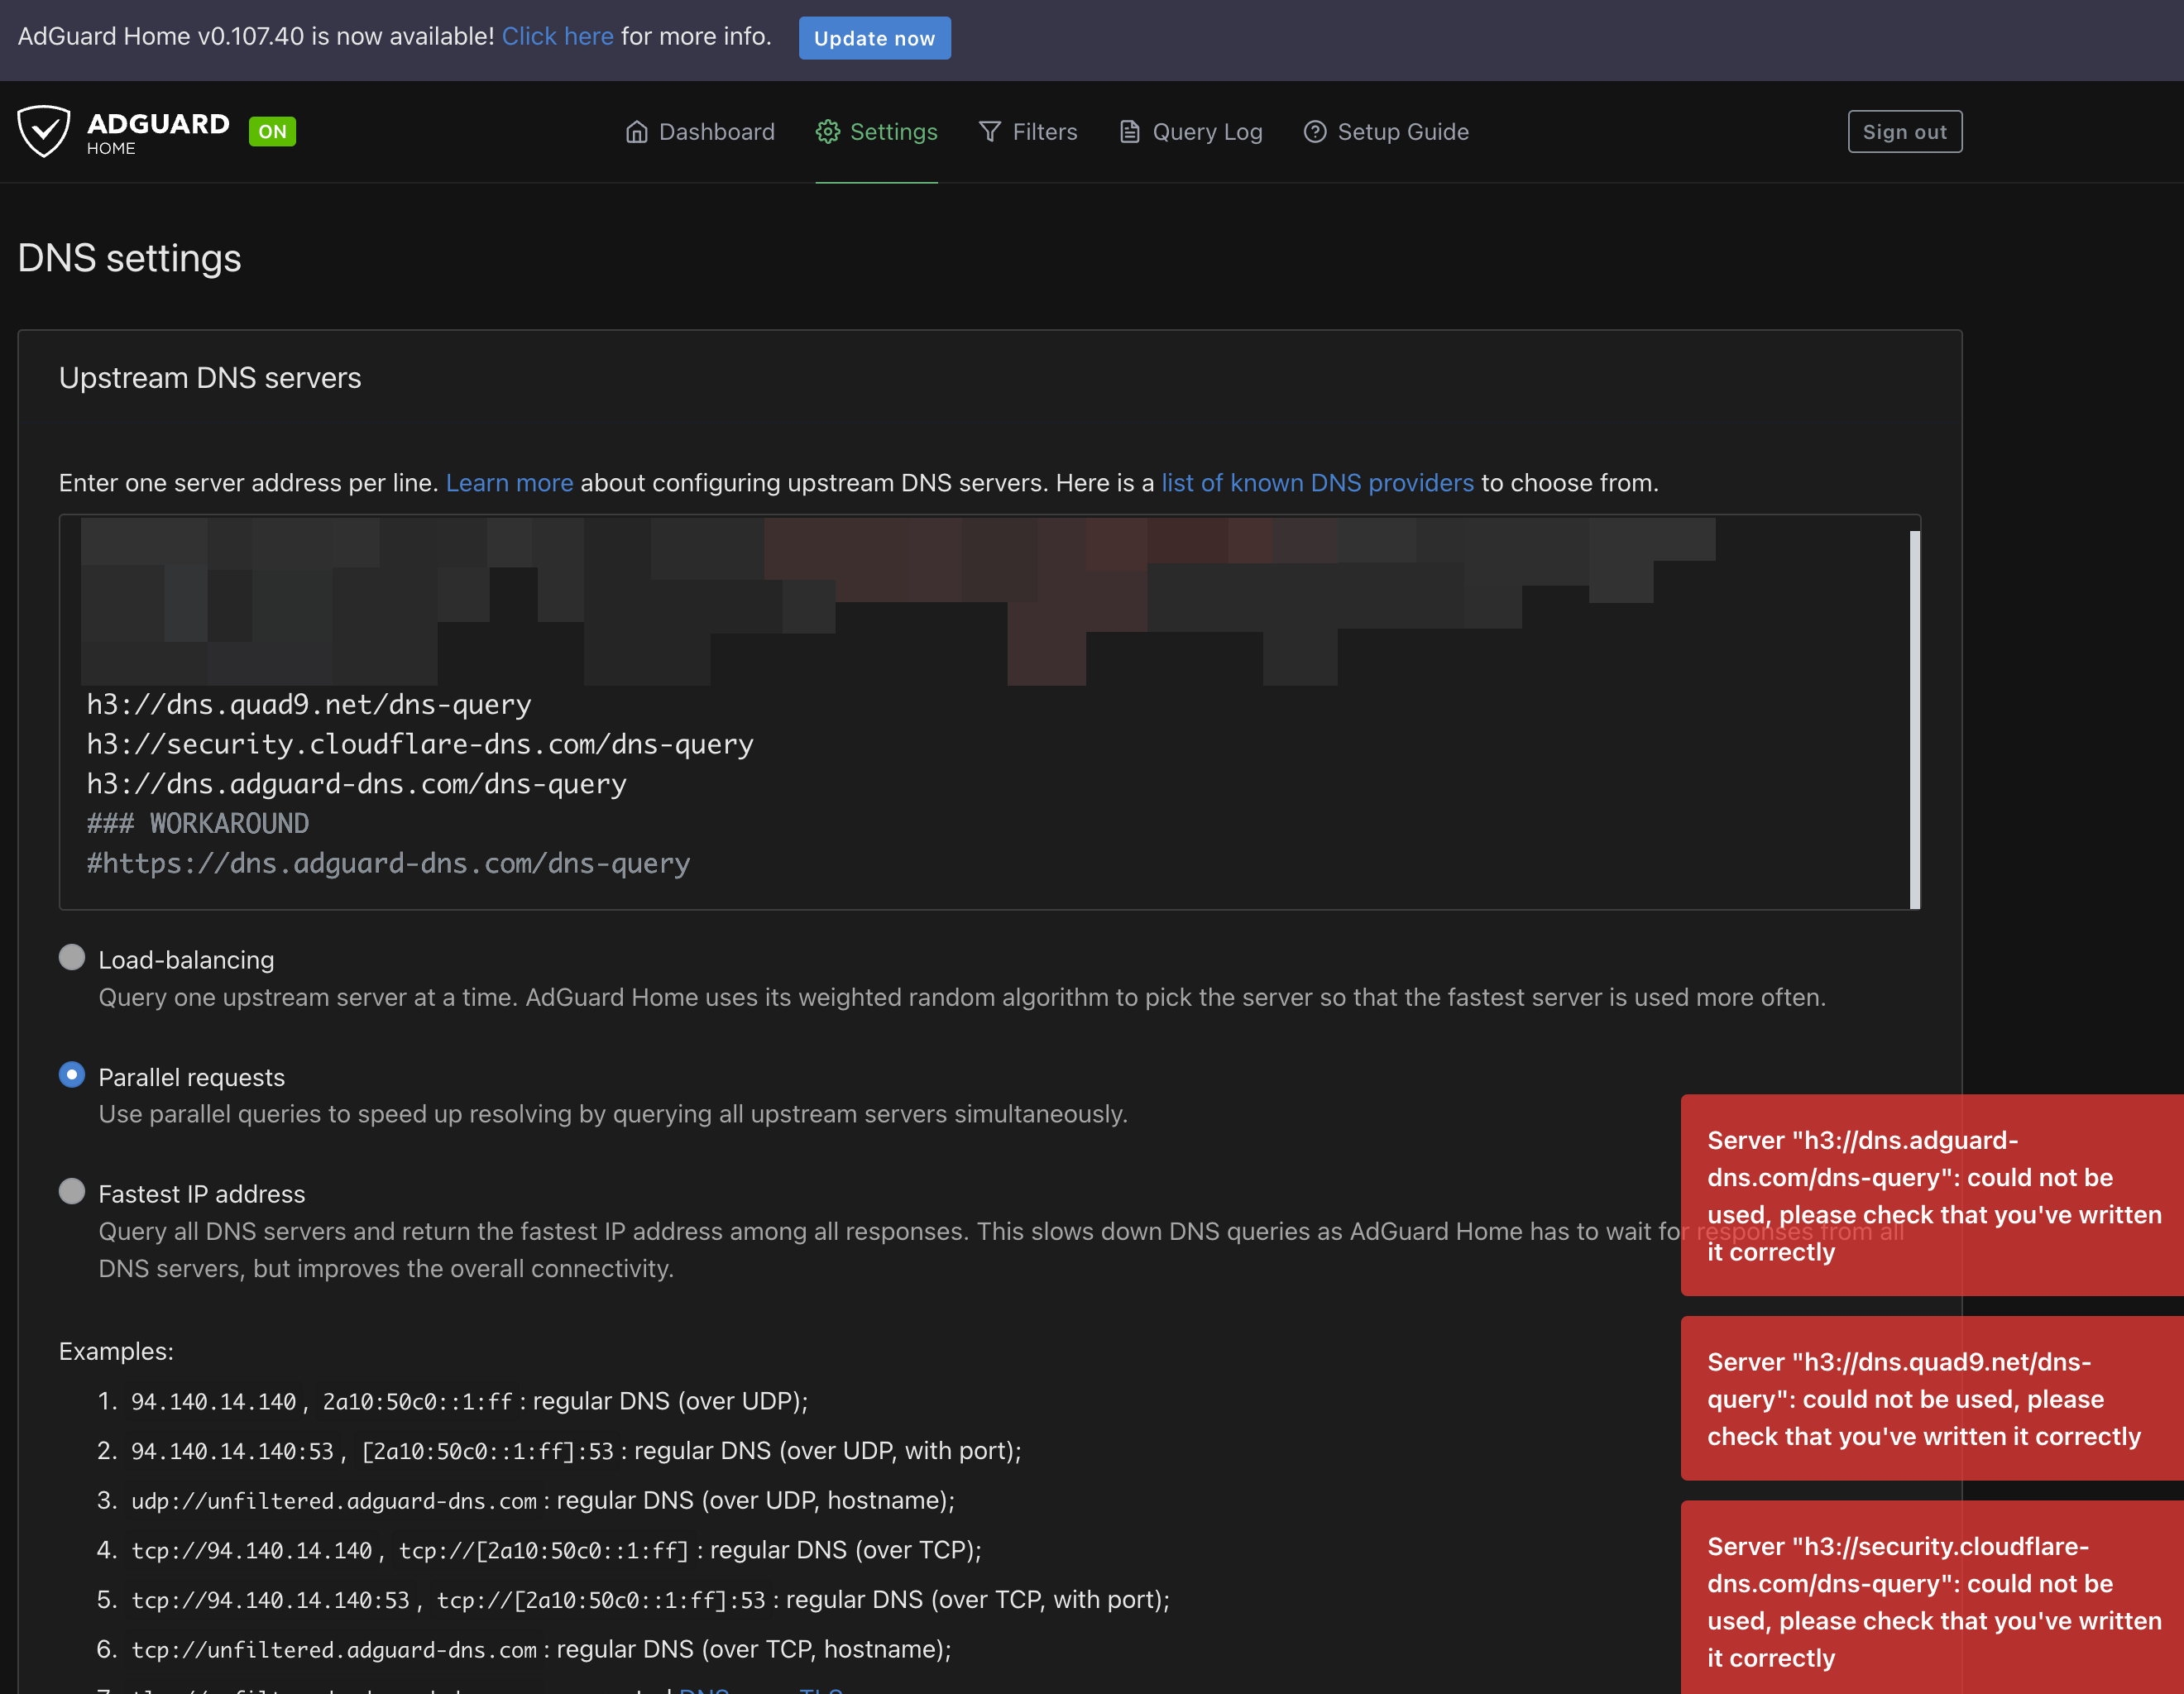Screen dimensions: 2184x1694
Task: Open the 'Learn more' link
Action: coord(509,482)
